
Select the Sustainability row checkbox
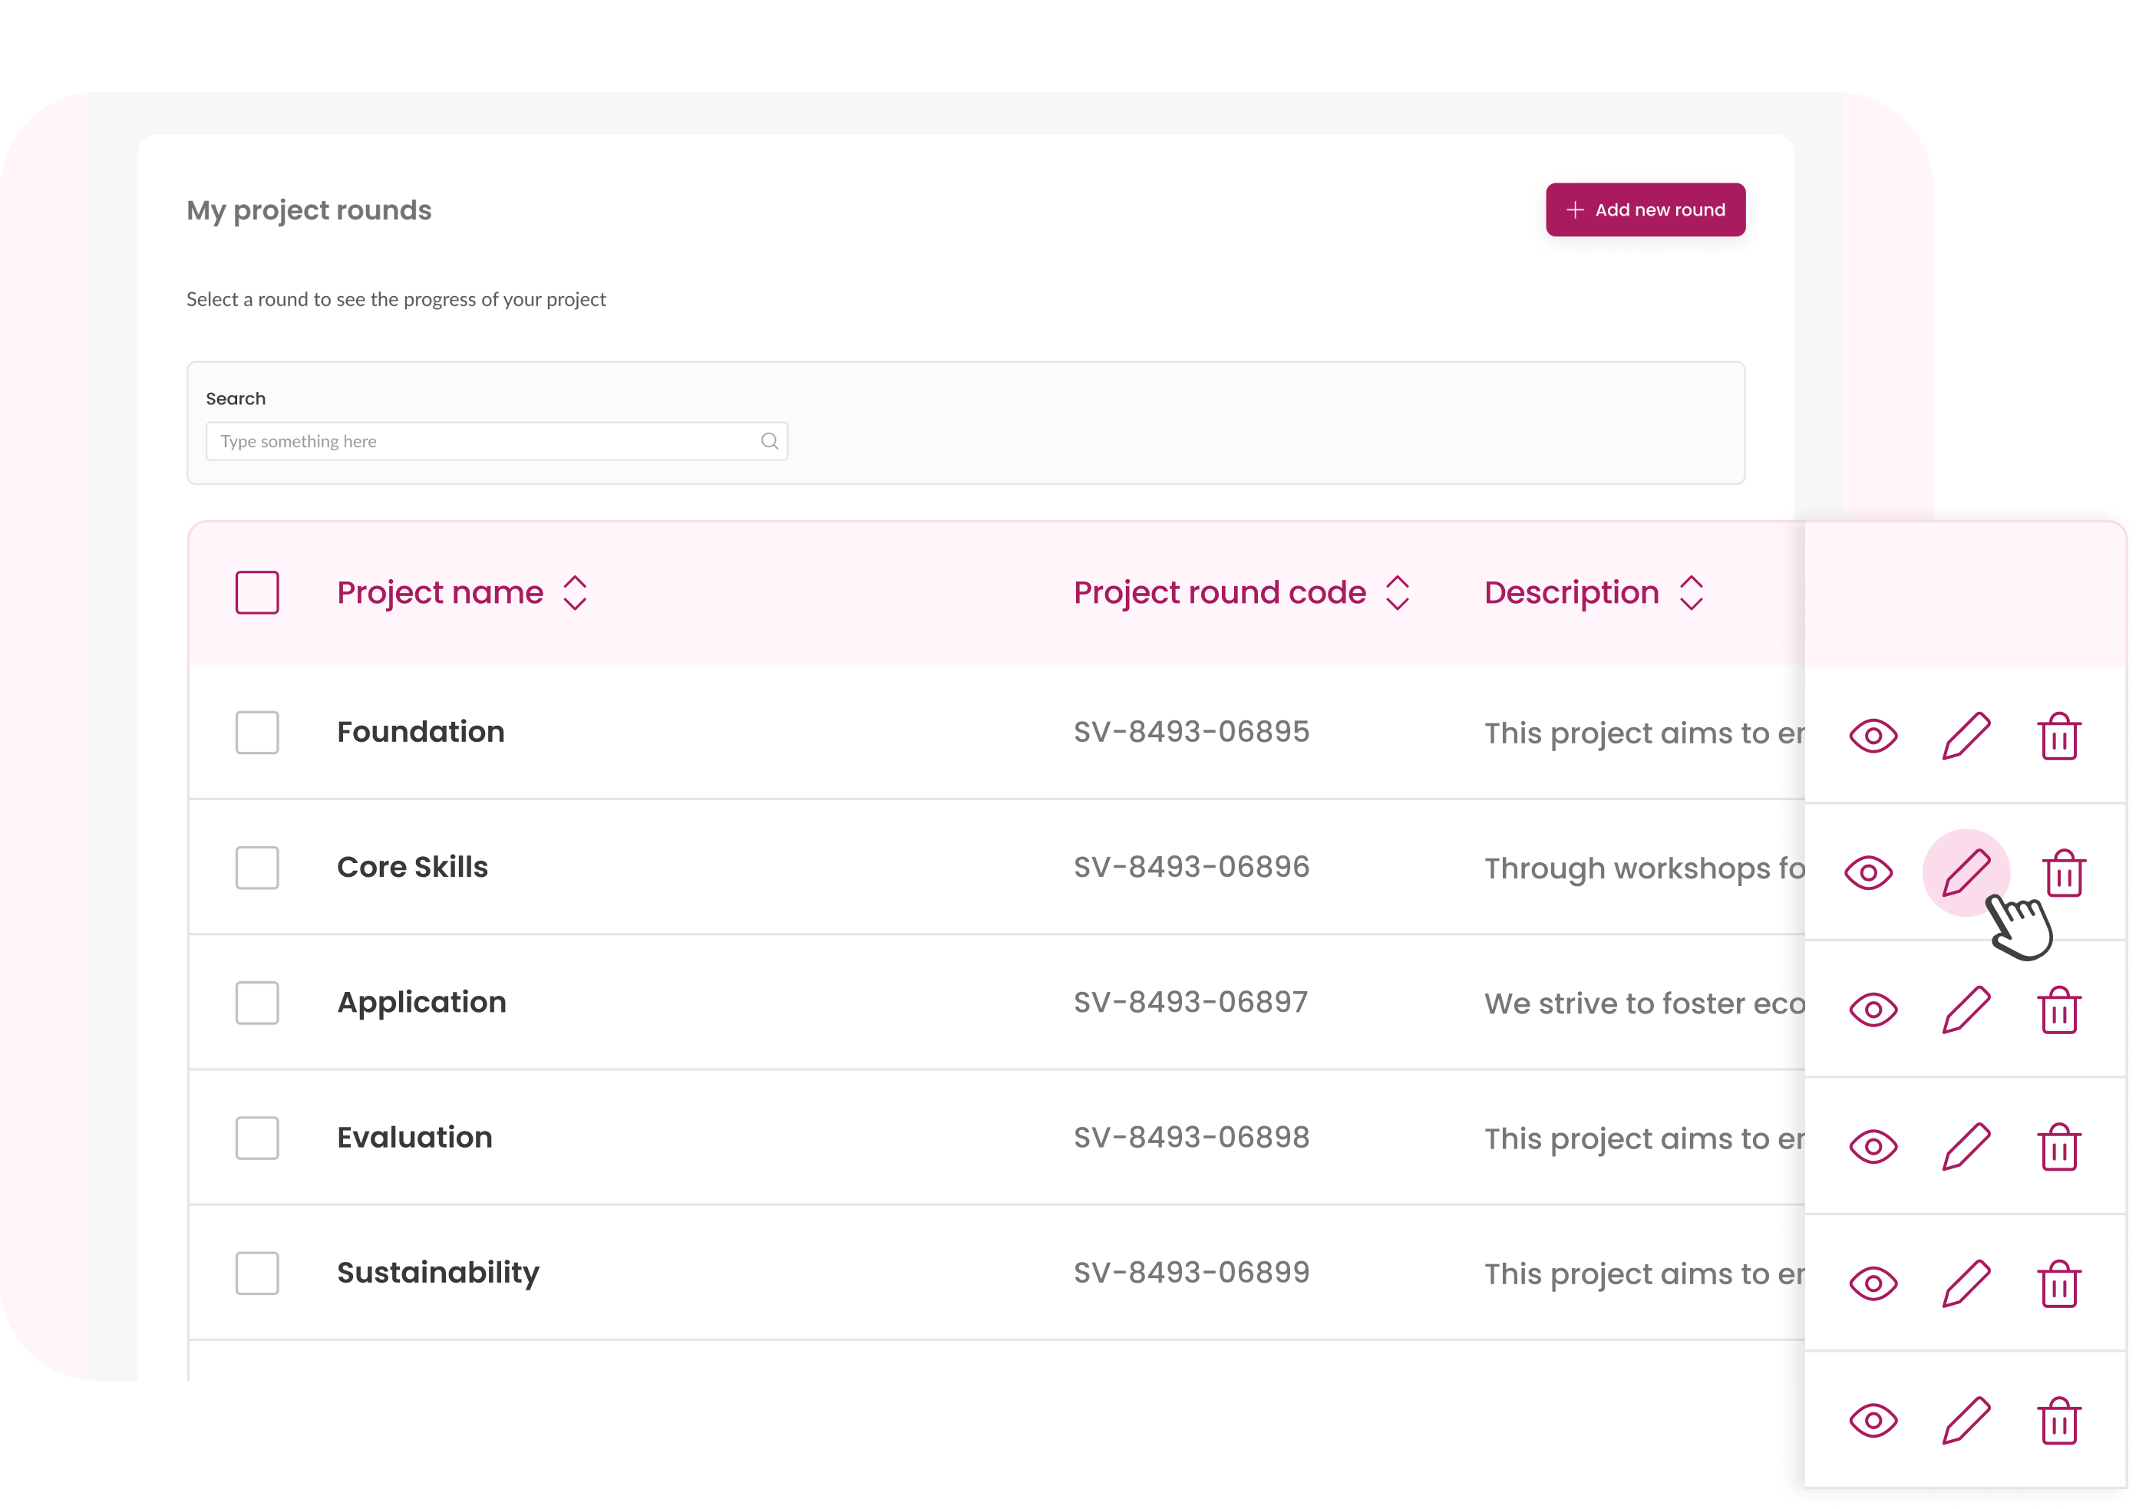(257, 1273)
